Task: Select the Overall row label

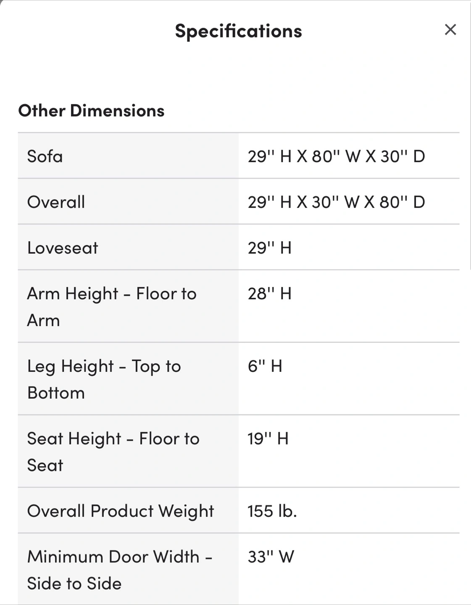Action: pyautogui.click(x=56, y=202)
